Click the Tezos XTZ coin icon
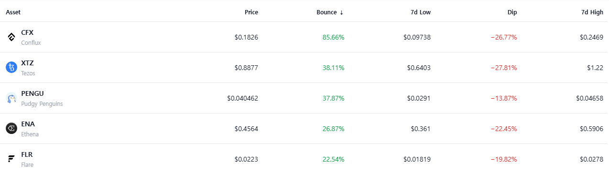This screenshot has width=609, height=174. point(11,68)
